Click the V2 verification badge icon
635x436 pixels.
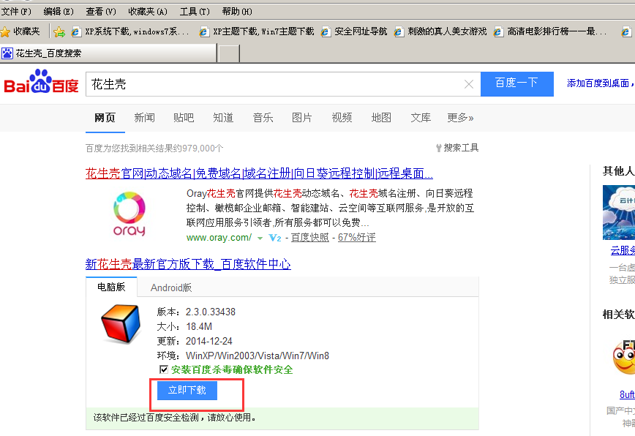(275, 238)
